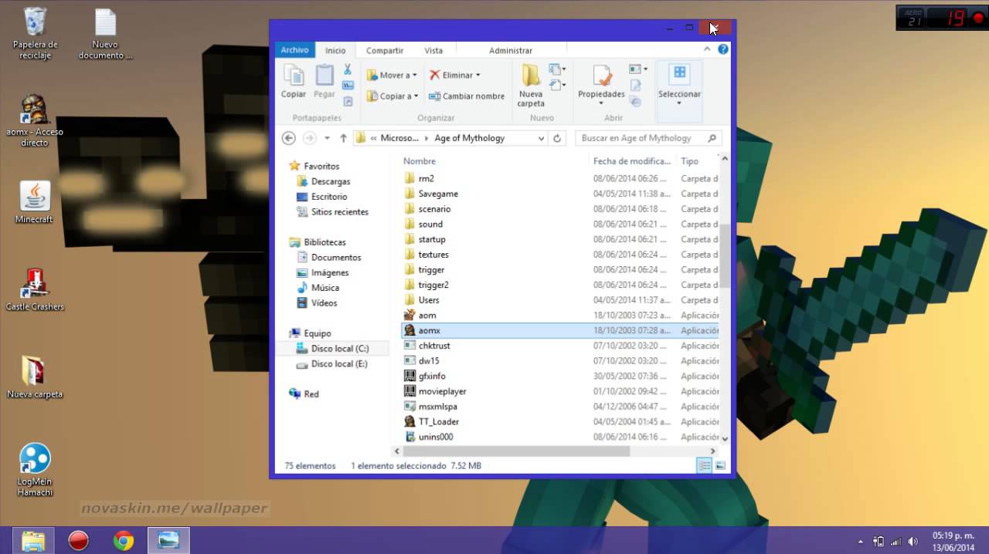Open the Mover a dropdown

tap(392, 75)
